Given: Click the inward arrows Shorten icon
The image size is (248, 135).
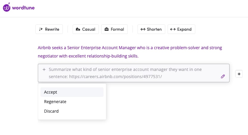Looking at the screenshot, I should coord(143,29).
